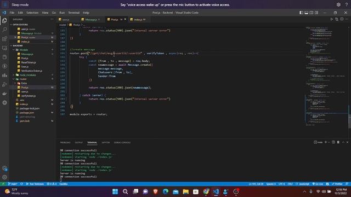351x197 pixels.
Task: Toggle secondary sidebar layout button
Action: (x=312, y=13)
